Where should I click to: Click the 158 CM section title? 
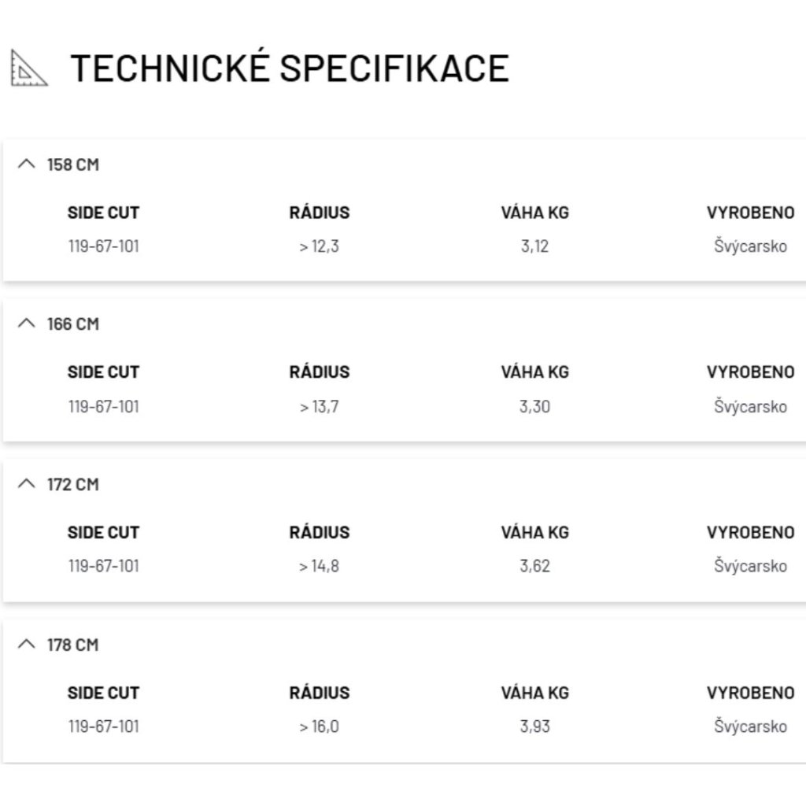72,165
